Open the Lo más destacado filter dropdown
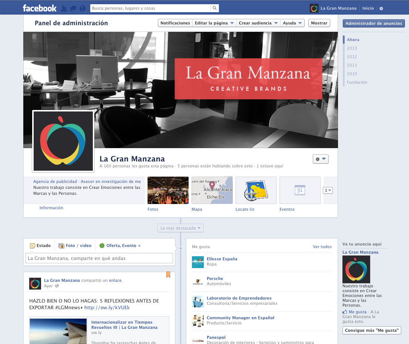Screen dimensions: 409x344 [180, 228]
